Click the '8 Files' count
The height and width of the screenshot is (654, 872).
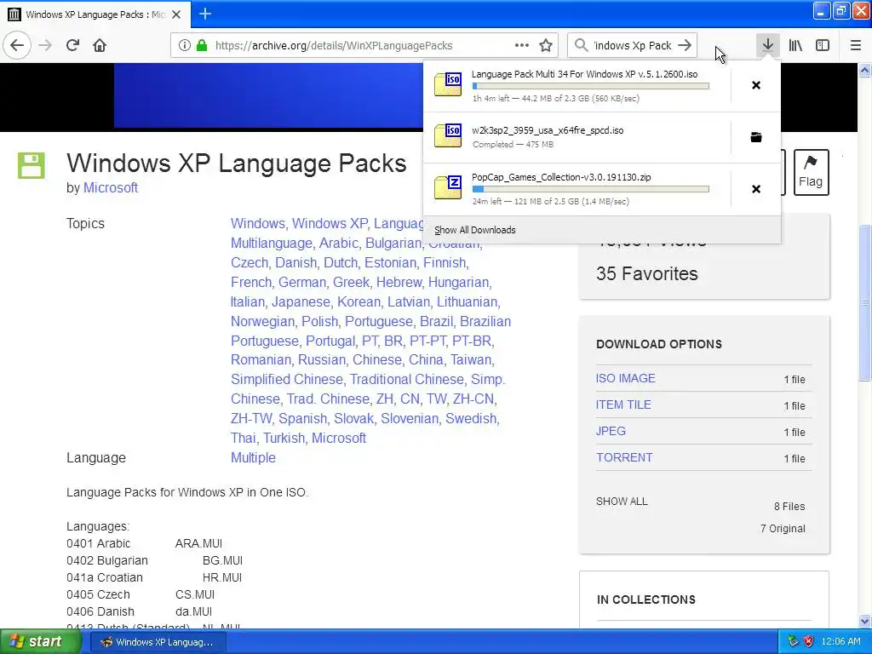point(789,506)
